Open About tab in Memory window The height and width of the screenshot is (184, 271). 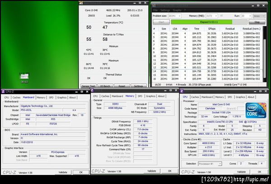click(161, 96)
